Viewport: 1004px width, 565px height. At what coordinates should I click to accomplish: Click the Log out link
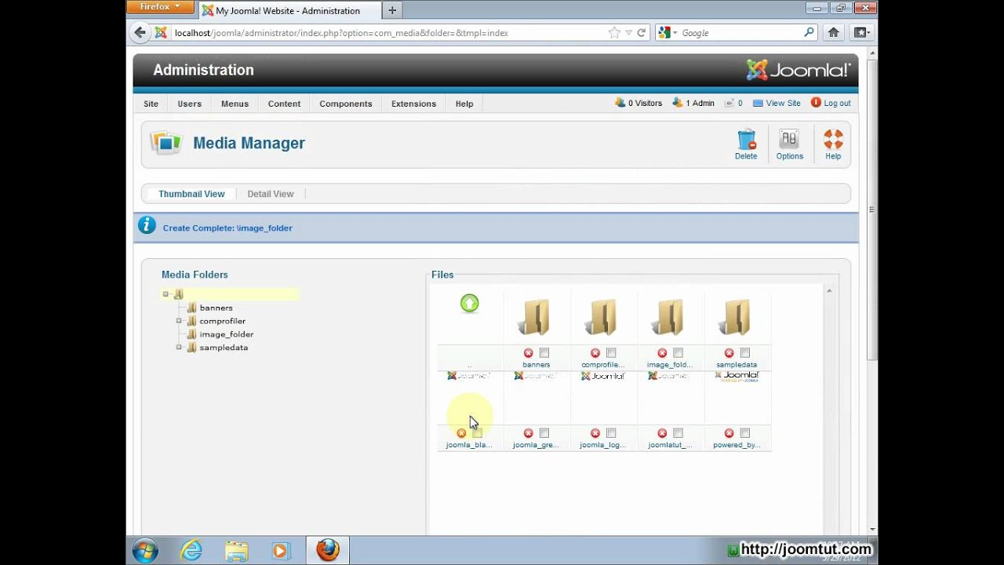point(831,103)
